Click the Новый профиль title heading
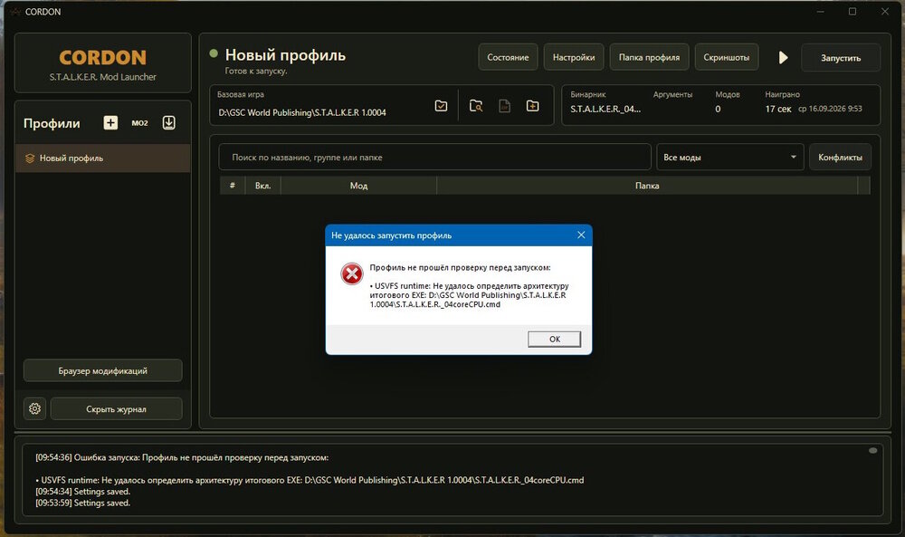905x537 pixels. click(285, 55)
